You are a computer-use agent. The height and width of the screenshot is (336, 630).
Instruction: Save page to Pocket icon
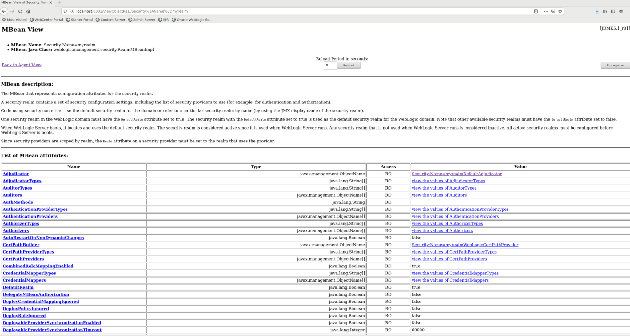(553, 11)
